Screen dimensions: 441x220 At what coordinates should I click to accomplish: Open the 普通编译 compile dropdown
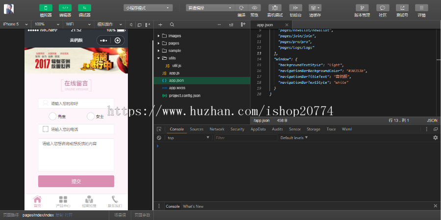click(x=210, y=8)
